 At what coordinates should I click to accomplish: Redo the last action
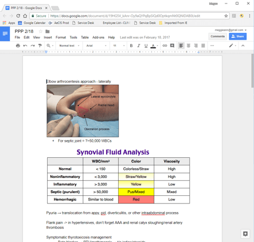coord(33,46)
